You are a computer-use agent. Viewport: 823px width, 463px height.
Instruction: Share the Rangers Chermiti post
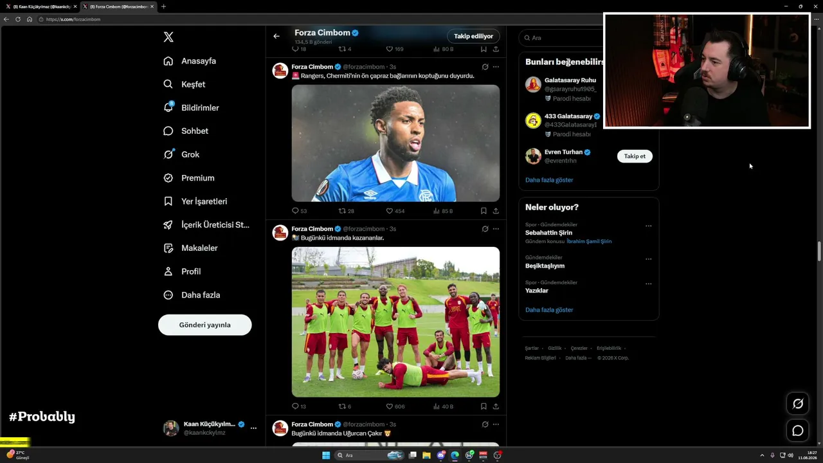pos(496,211)
